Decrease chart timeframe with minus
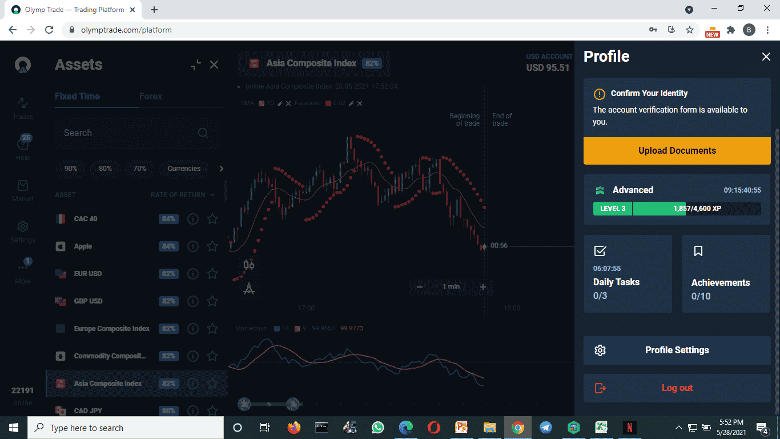The image size is (780, 439). tap(420, 287)
